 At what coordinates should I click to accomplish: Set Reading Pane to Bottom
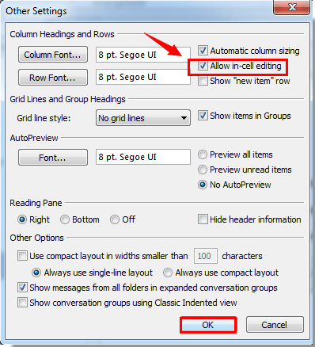pos(65,219)
